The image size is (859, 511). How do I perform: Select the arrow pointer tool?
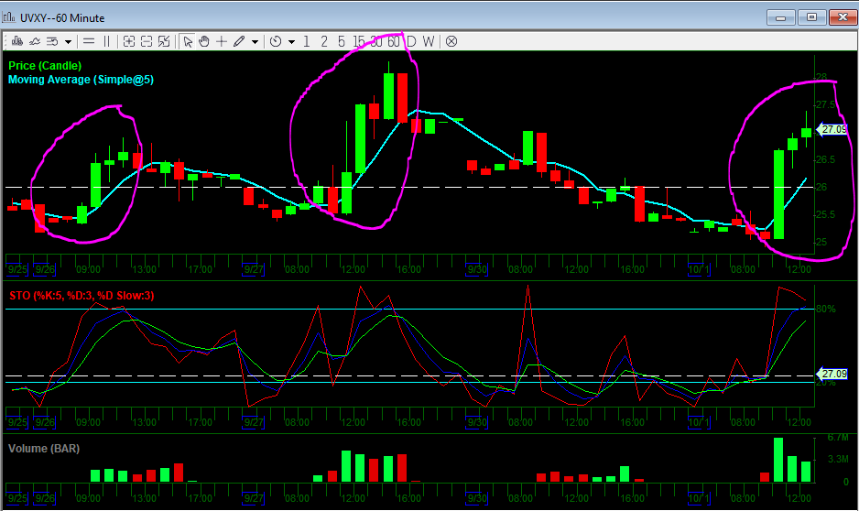(x=188, y=41)
